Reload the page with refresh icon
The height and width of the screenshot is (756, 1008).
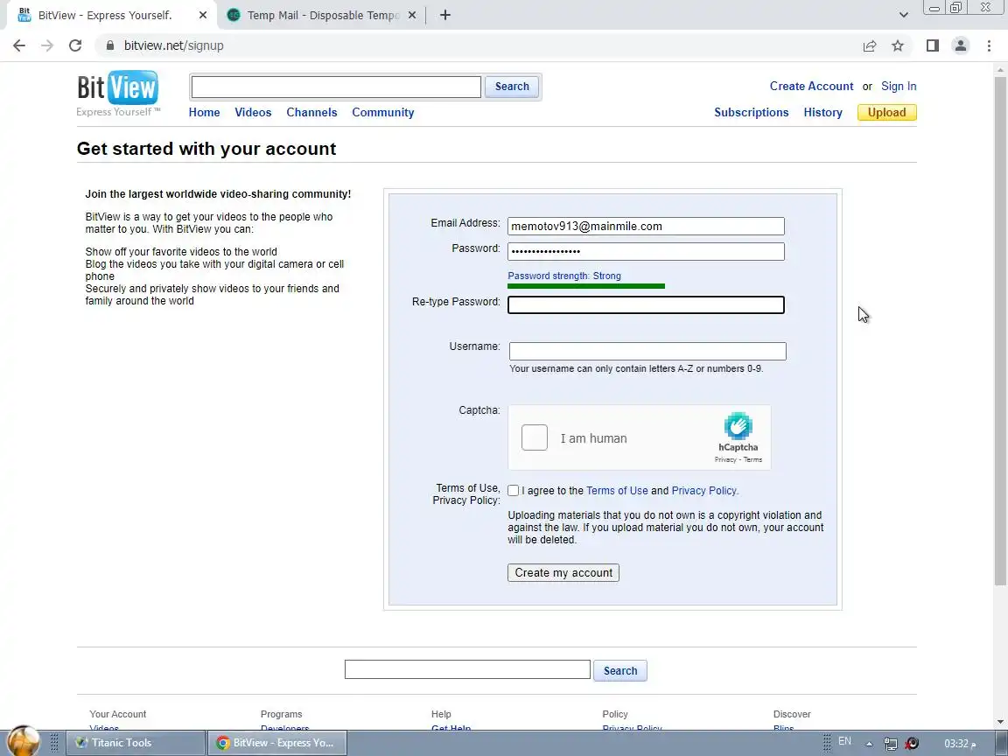[75, 45]
